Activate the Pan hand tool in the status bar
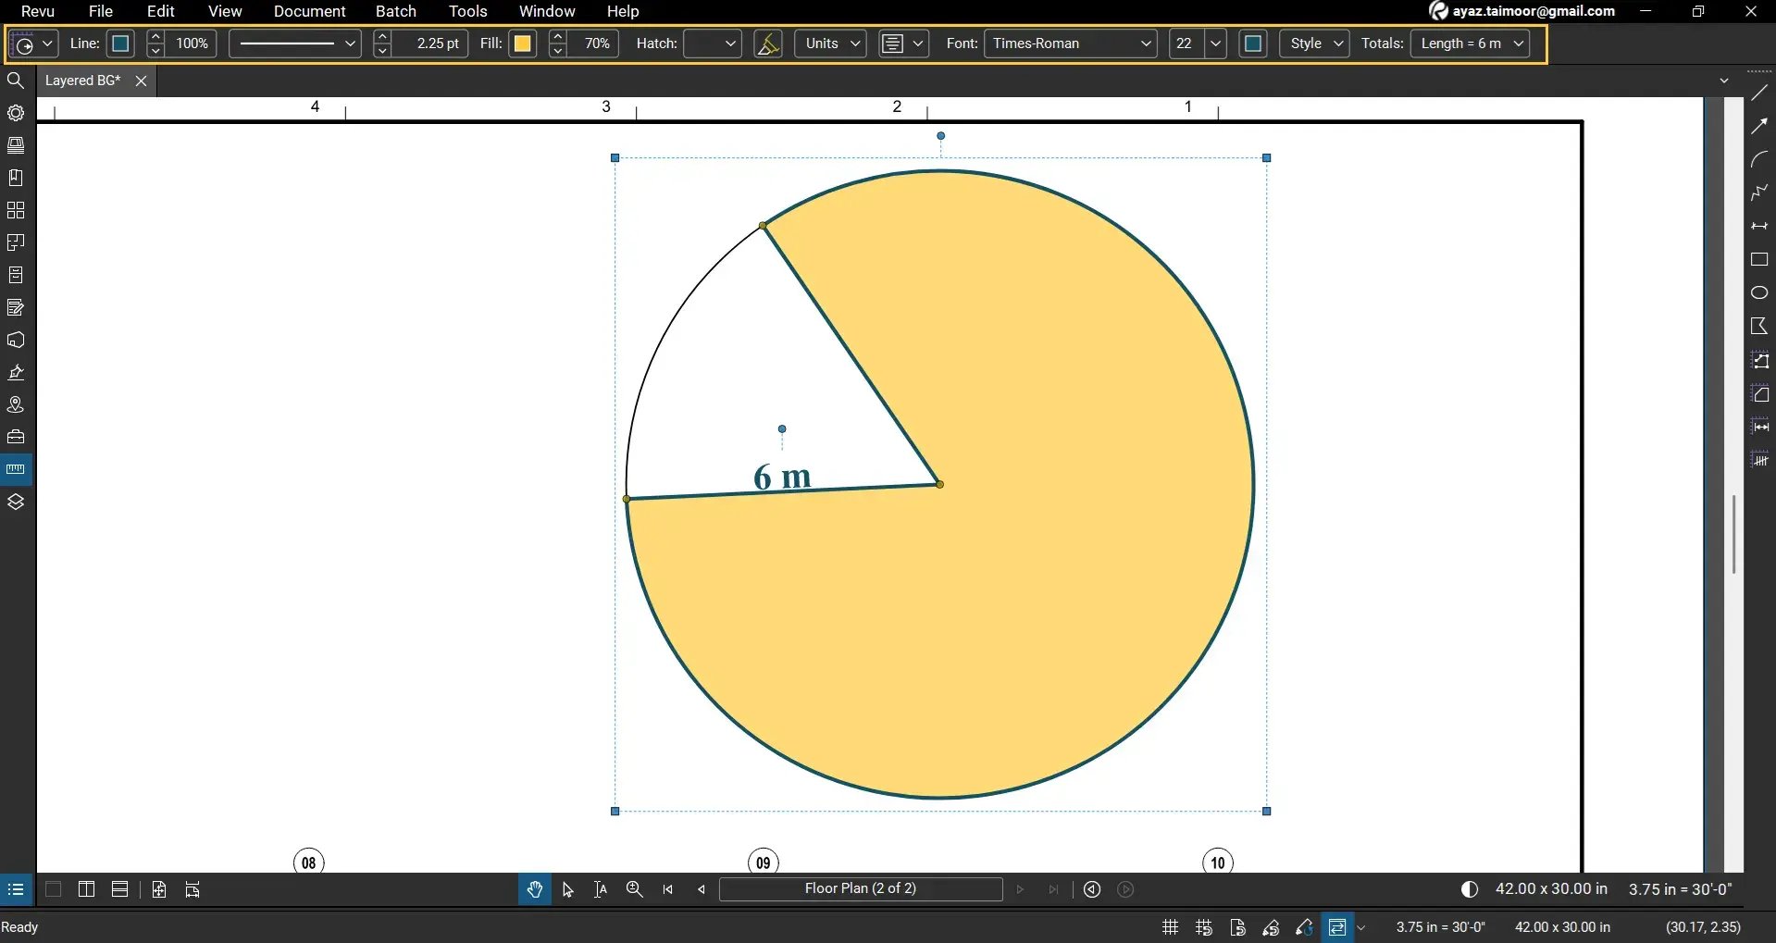This screenshot has width=1776, height=943. [534, 889]
